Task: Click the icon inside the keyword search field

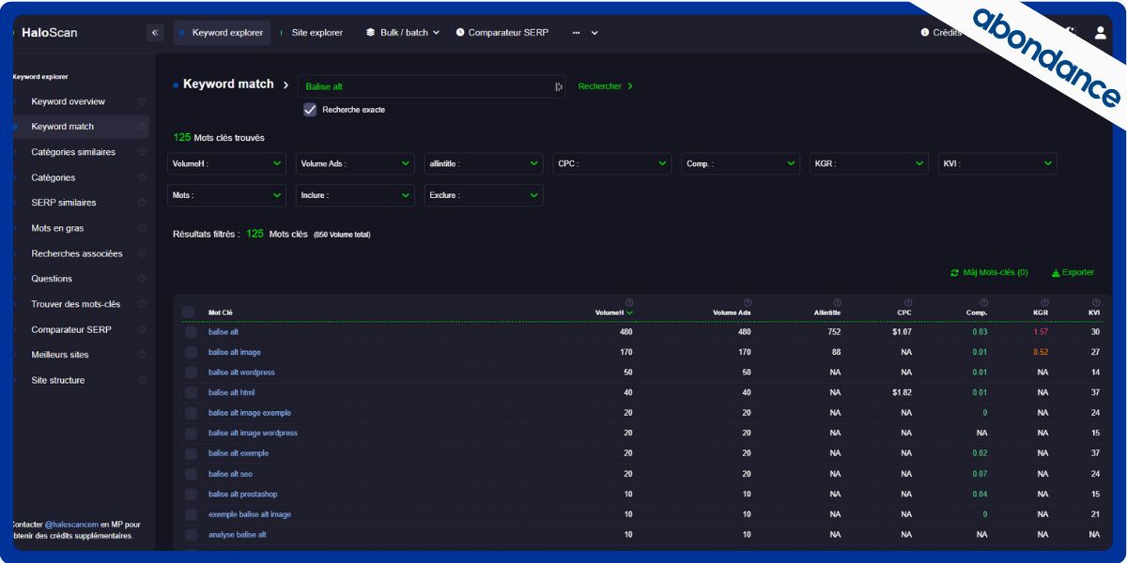Action: click(558, 86)
